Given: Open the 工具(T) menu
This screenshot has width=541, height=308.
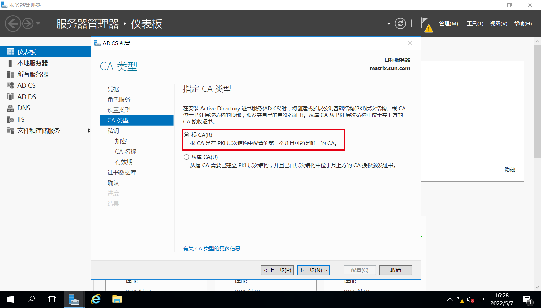Looking at the screenshot, I should pyautogui.click(x=475, y=24).
